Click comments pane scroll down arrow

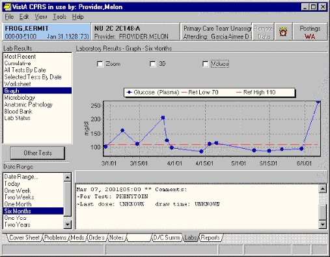pyautogui.click(x=323, y=224)
